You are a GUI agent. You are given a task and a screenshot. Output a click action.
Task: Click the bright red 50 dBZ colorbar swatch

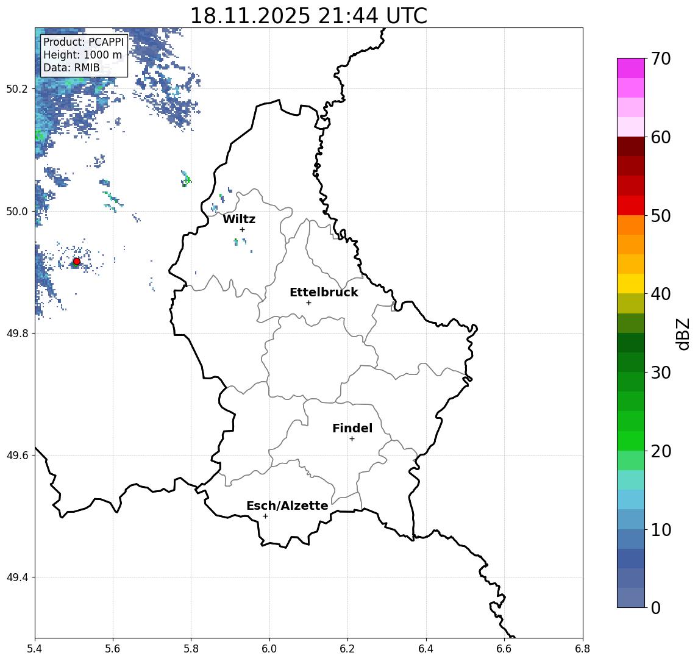point(631,205)
